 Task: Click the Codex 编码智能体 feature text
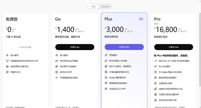[x=117, y=78]
